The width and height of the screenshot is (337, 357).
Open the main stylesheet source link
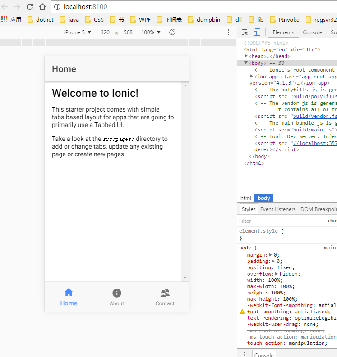330,248
